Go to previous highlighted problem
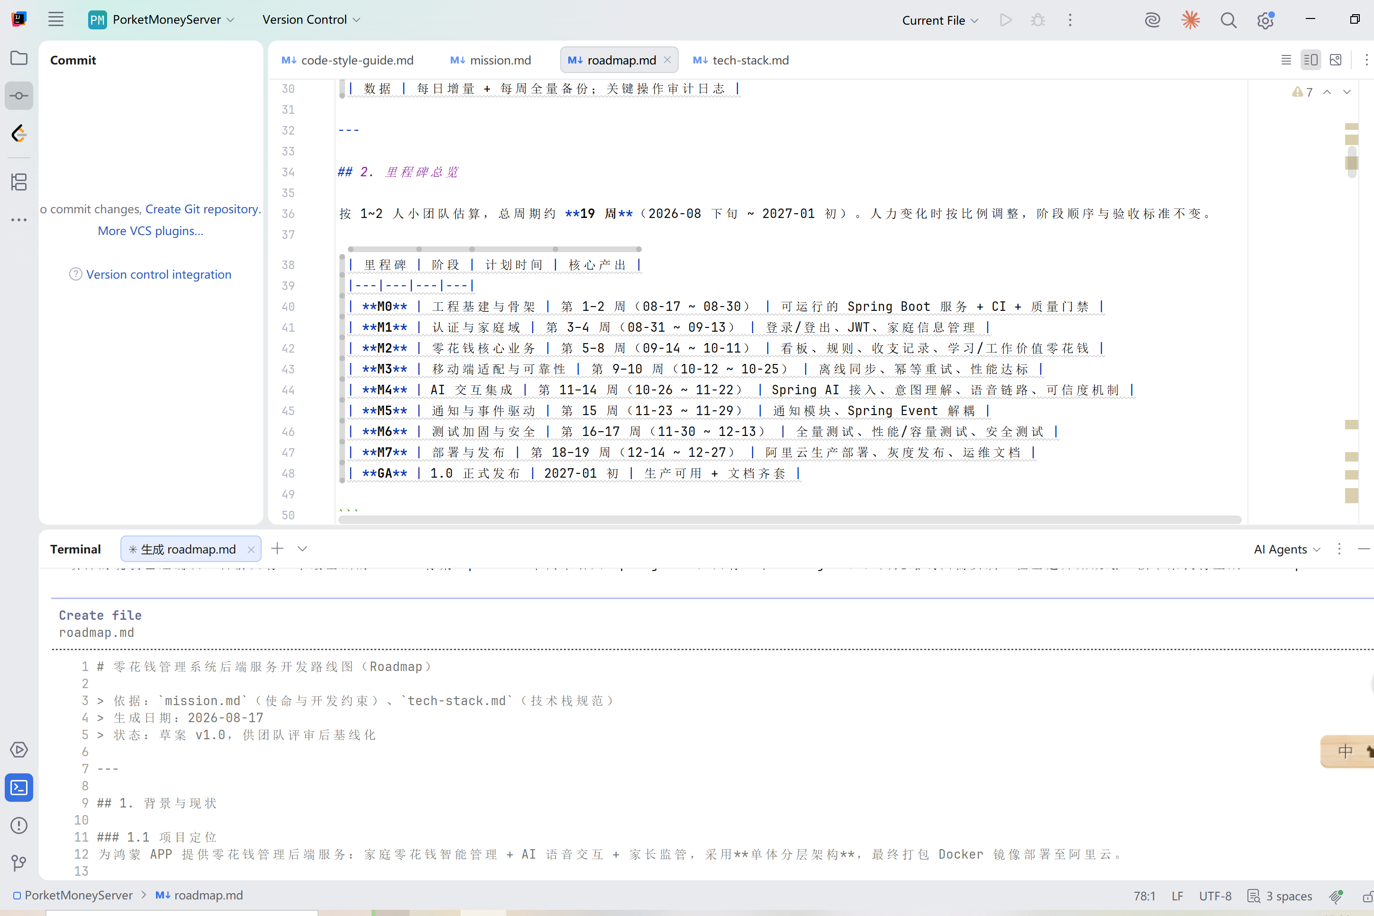The width and height of the screenshot is (1374, 916). [x=1327, y=92]
